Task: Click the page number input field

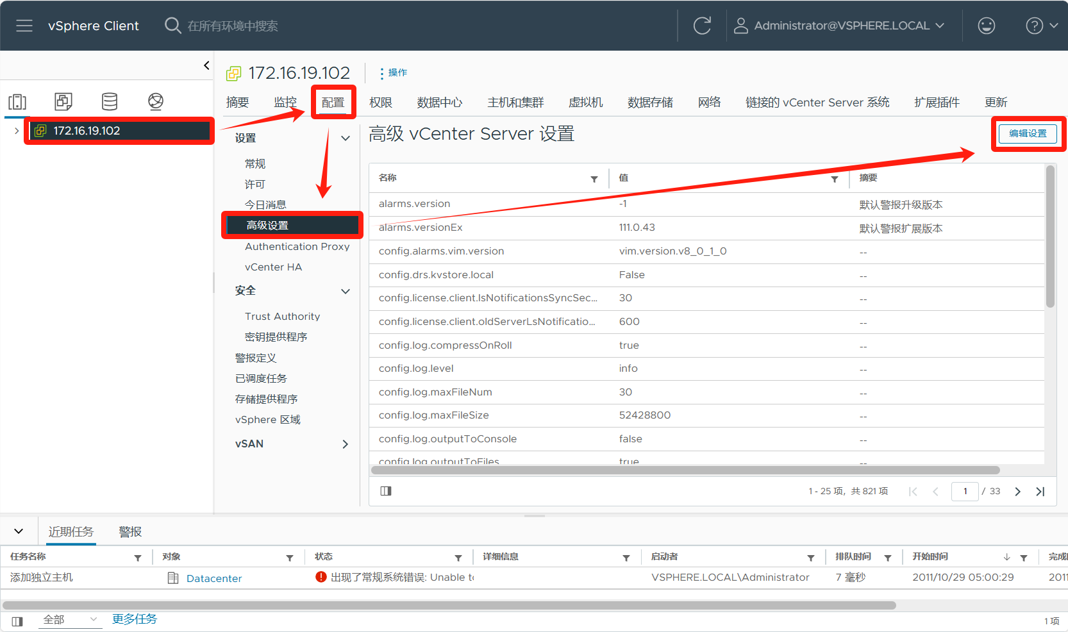Action: point(965,492)
